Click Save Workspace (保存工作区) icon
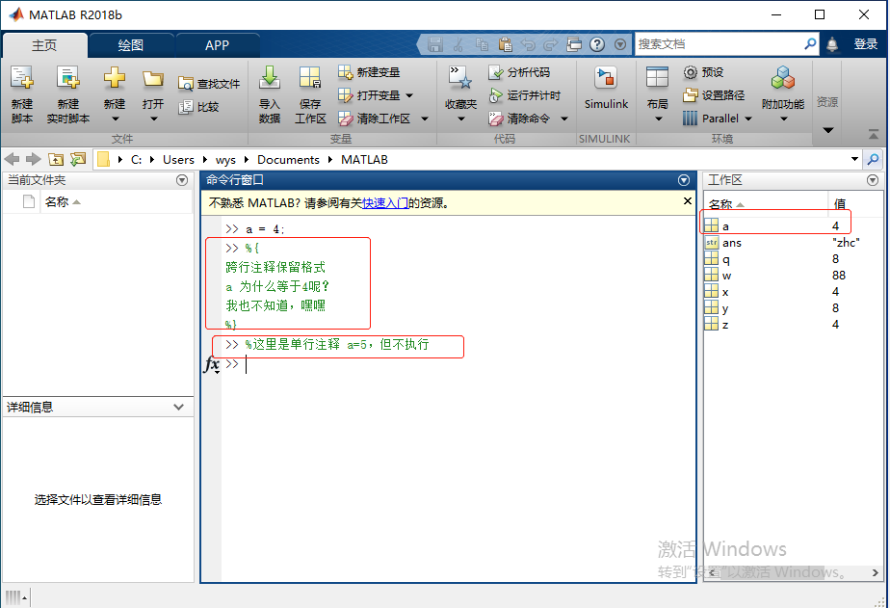Screen dimensions: 890x608 pyautogui.click(x=310, y=78)
